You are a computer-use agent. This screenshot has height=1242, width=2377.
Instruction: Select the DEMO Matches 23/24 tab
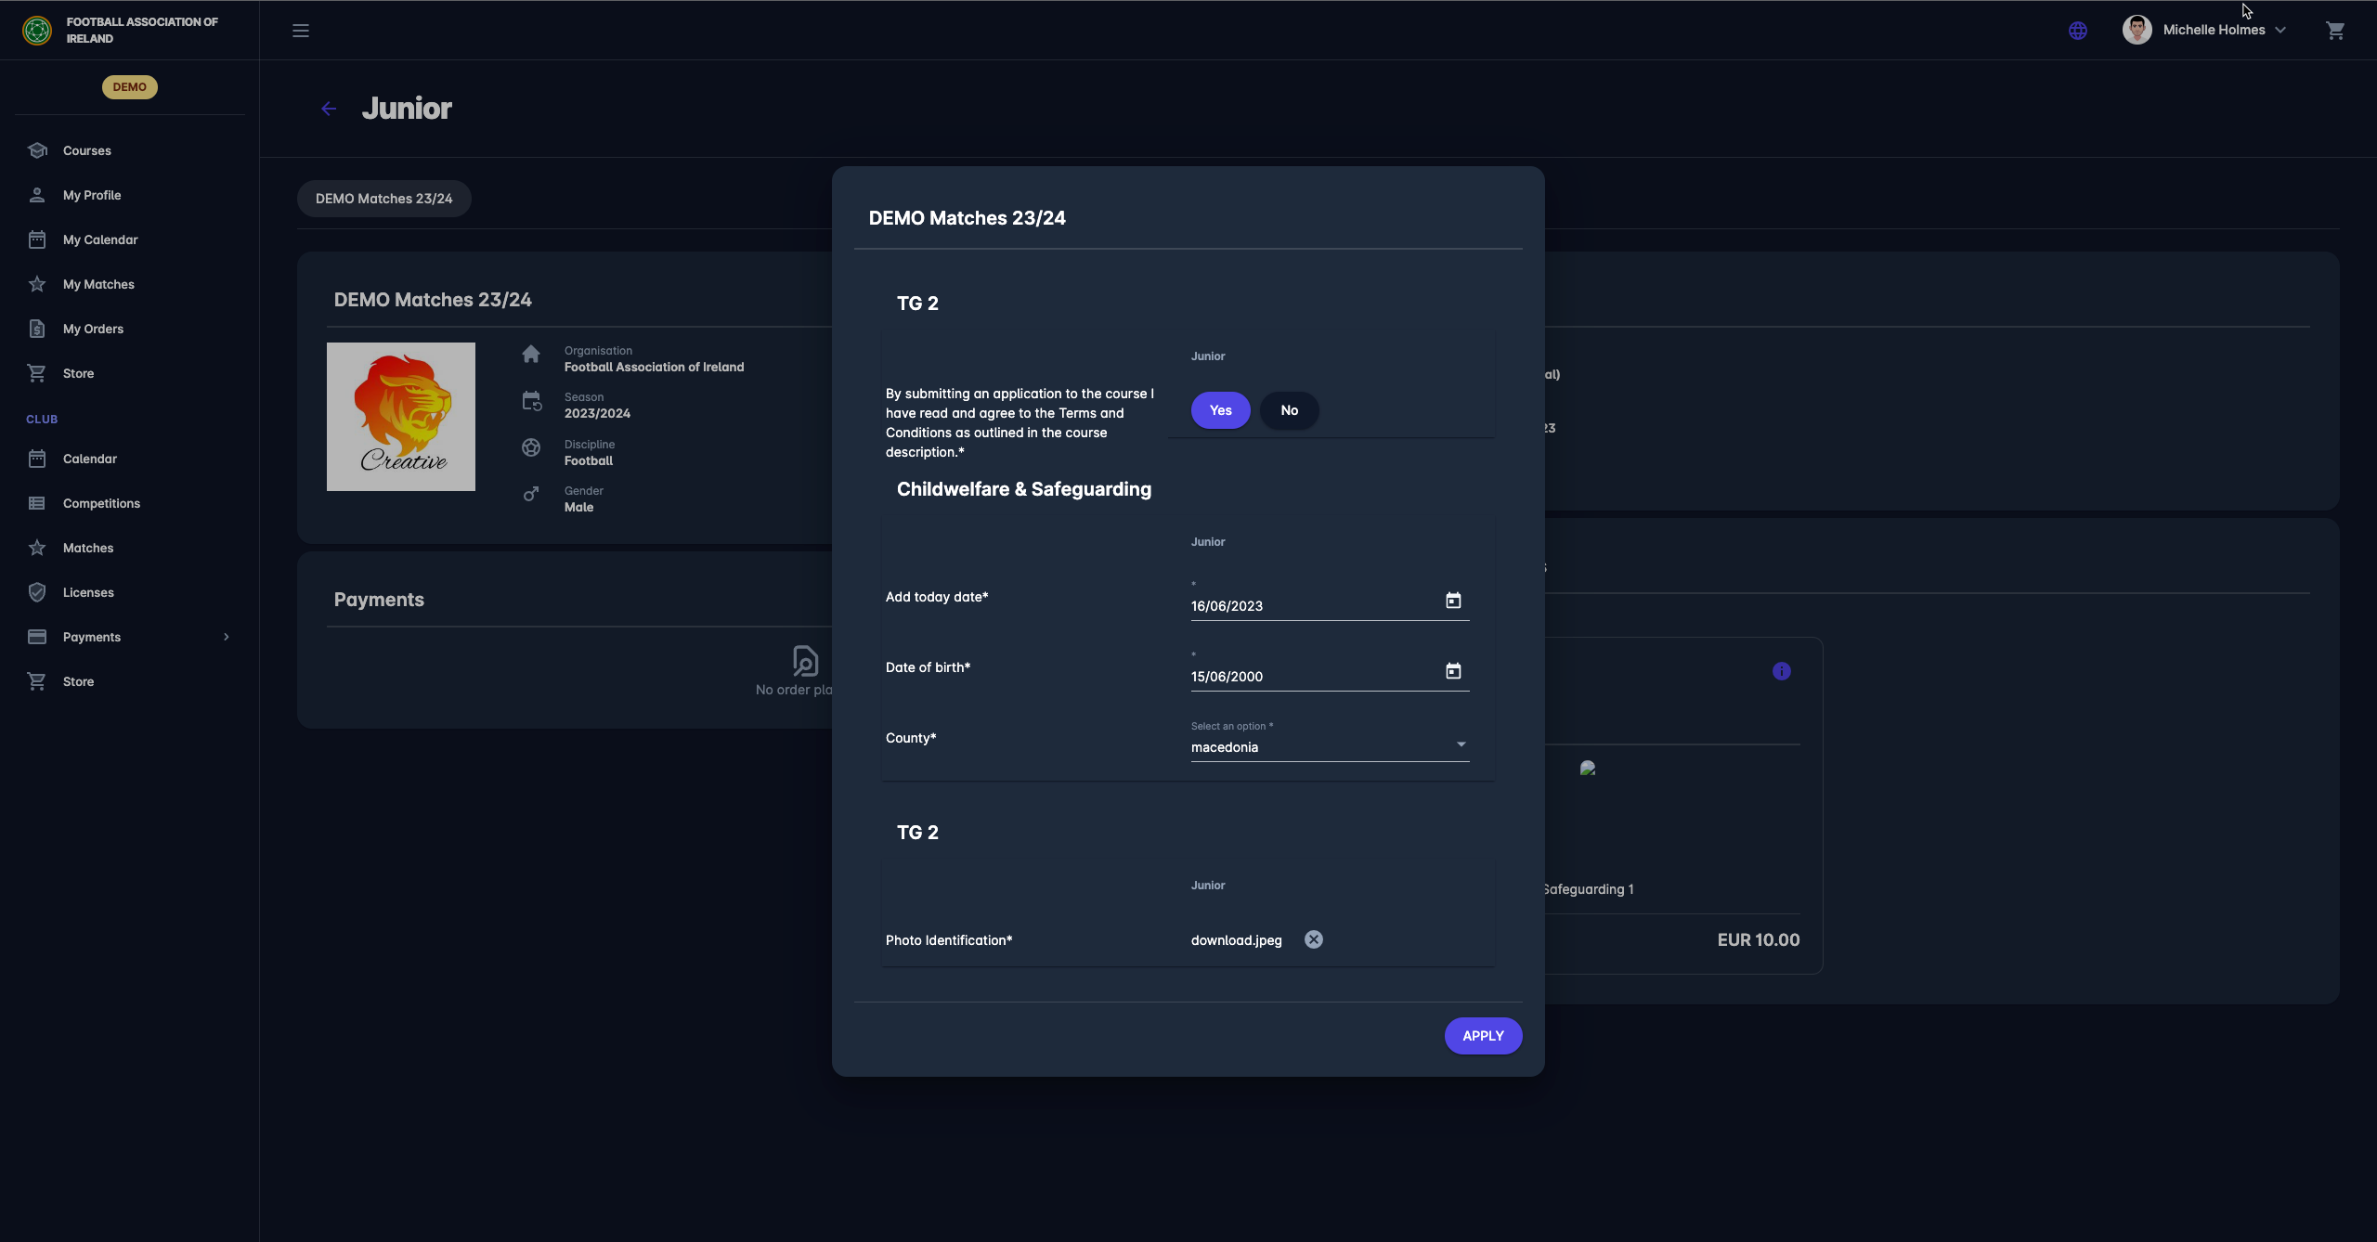point(383,199)
